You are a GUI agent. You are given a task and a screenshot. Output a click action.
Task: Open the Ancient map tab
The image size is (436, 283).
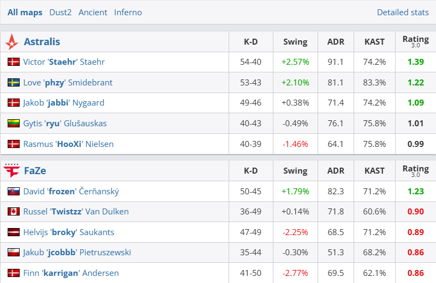point(93,12)
